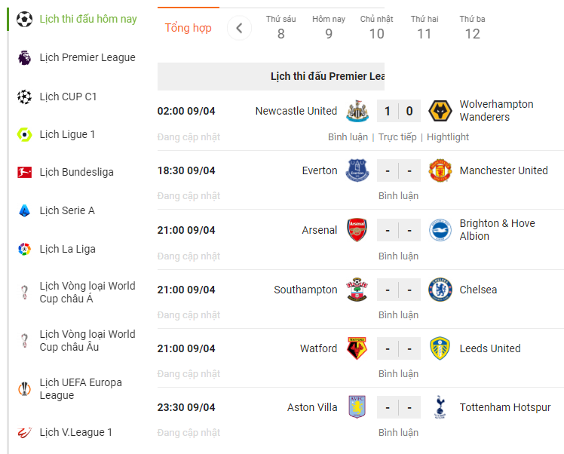Select Thứ sáu 8 date tab
Viewport: 564px width, 454px height.
click(x=281, y=28)
